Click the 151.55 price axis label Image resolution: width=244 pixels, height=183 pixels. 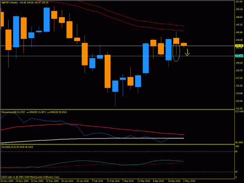click(x=239, y=2)
